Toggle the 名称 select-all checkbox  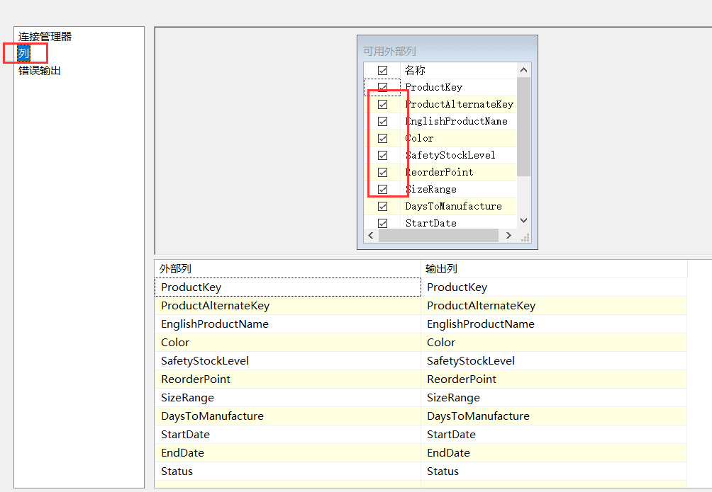(383, 70)
